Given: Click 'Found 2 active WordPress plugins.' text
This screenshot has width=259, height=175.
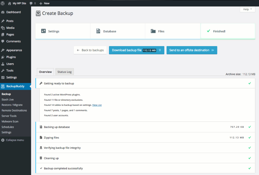Looking at the screenshot, I should click(62, 95).
